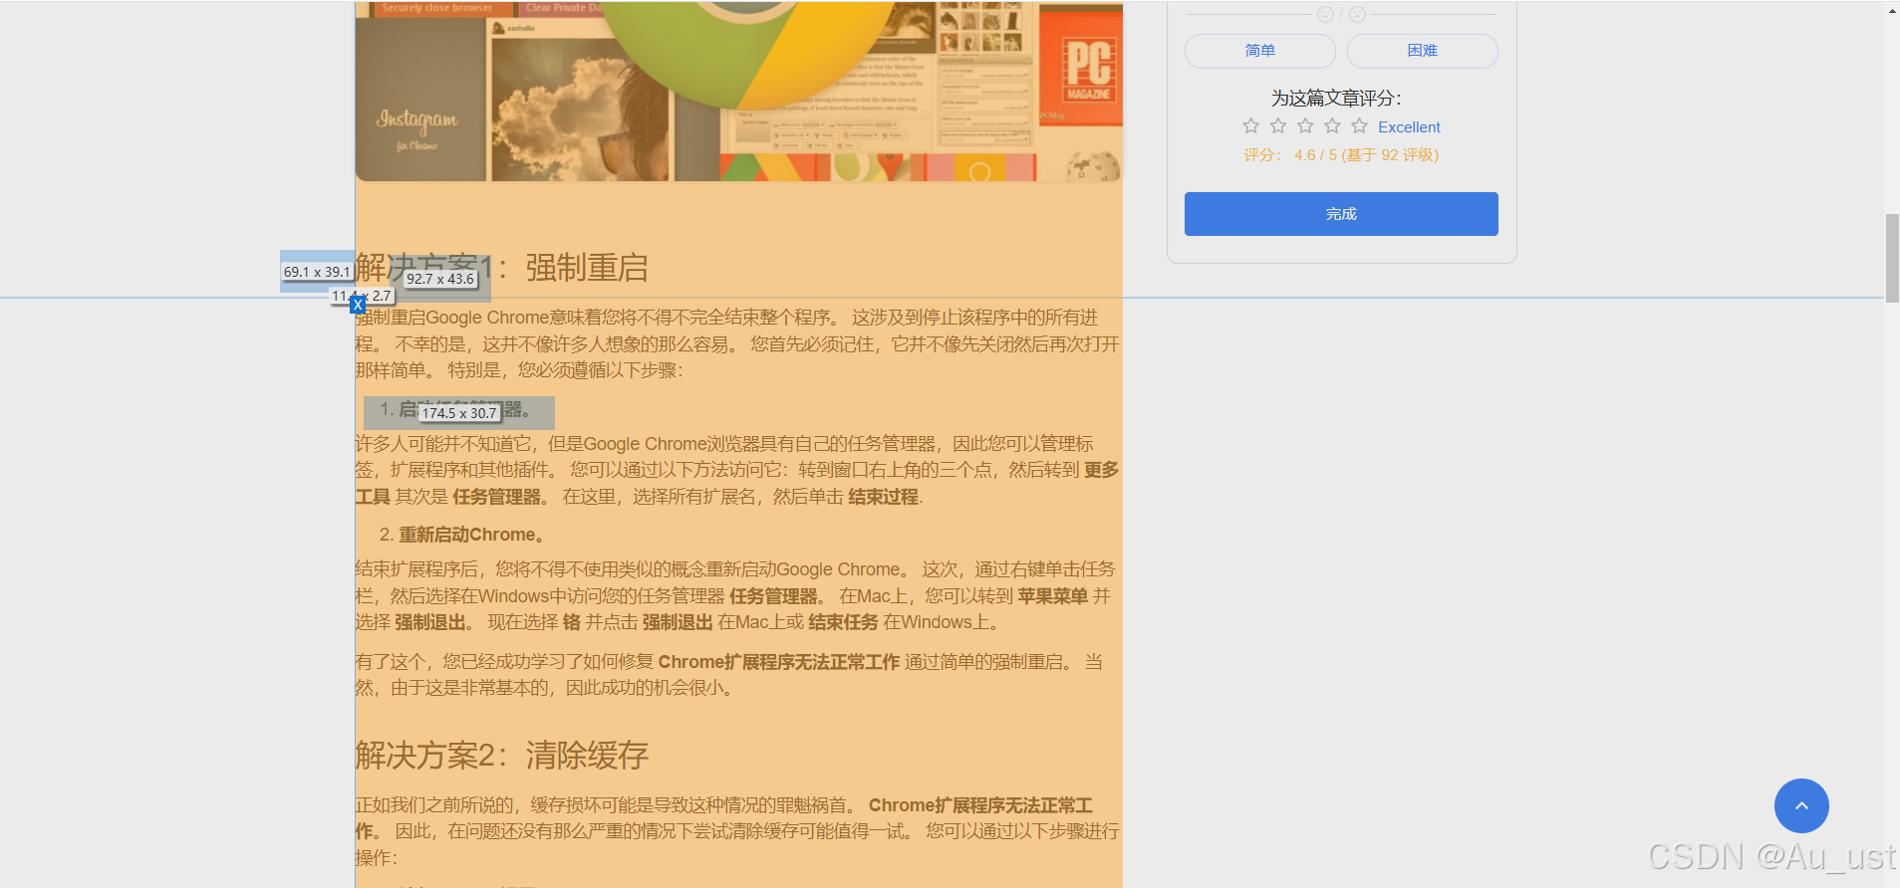Click the step 2. 重新启动Chrome。
Viewport: 1900px width, 888px height.
click(x=463, y=535)
